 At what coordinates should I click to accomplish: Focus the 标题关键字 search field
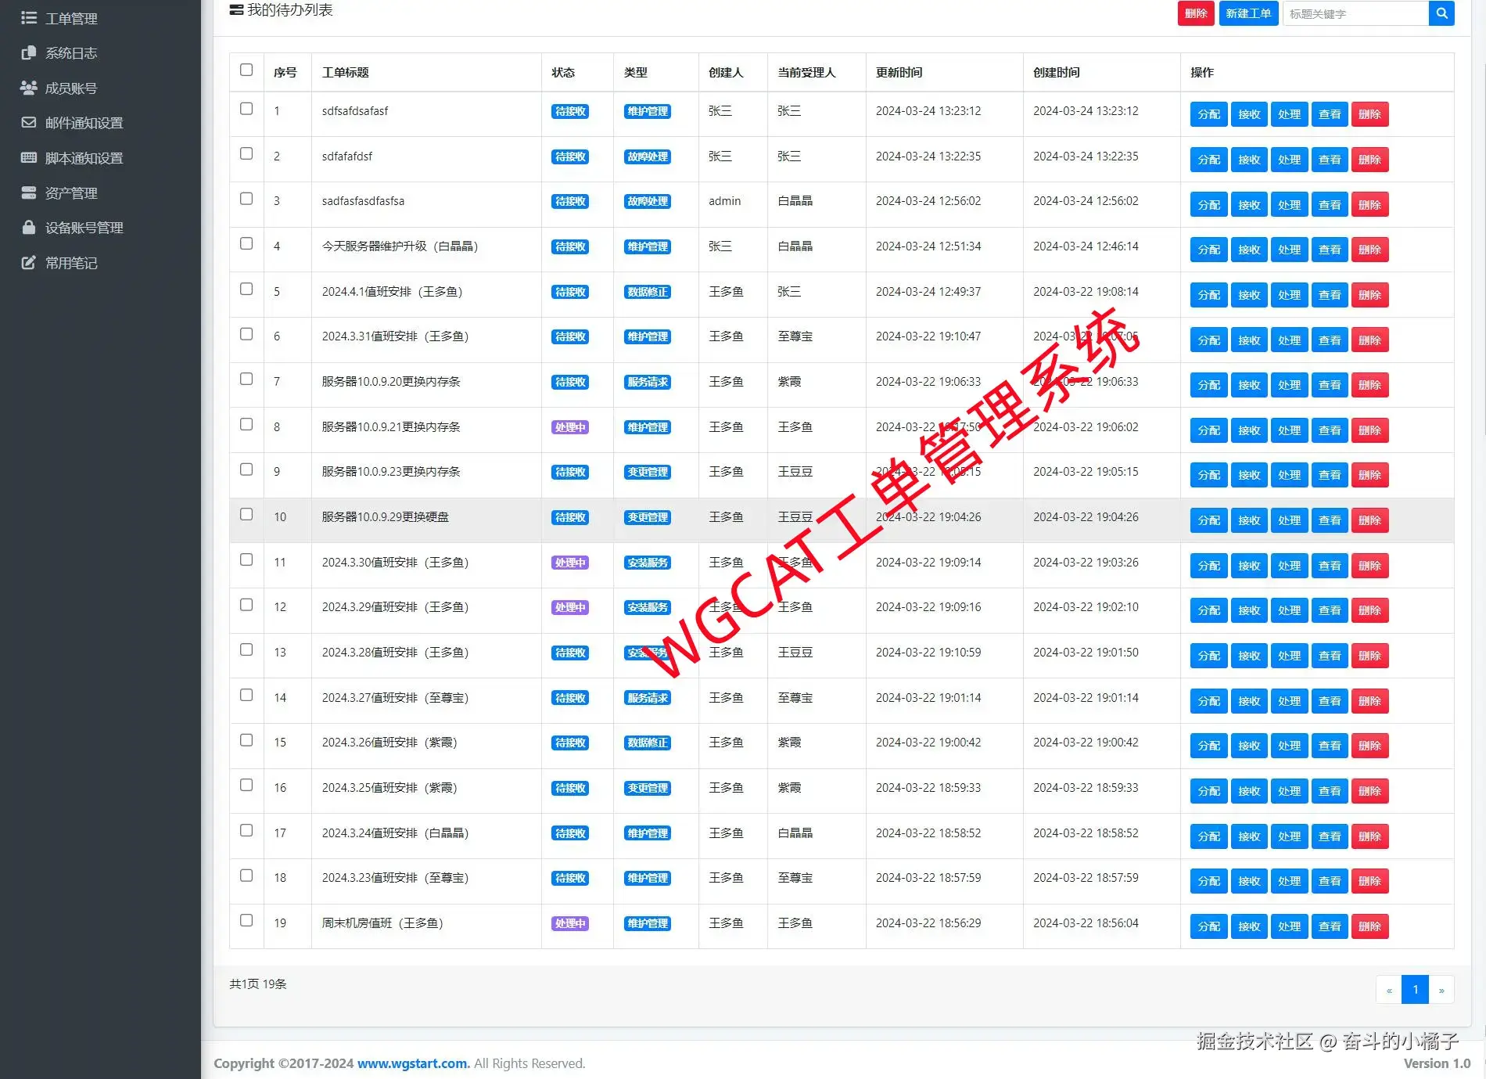pos(1355,13)
